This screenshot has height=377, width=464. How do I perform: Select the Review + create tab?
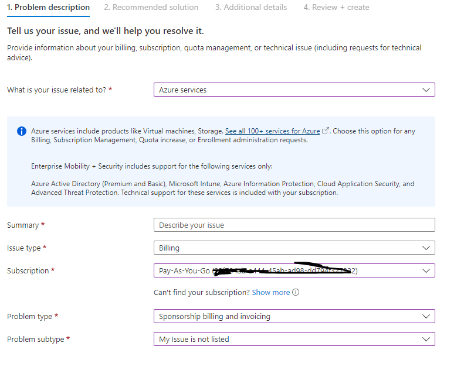pos(337,8)
